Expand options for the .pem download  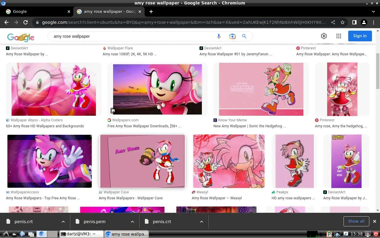coord(132,222)
